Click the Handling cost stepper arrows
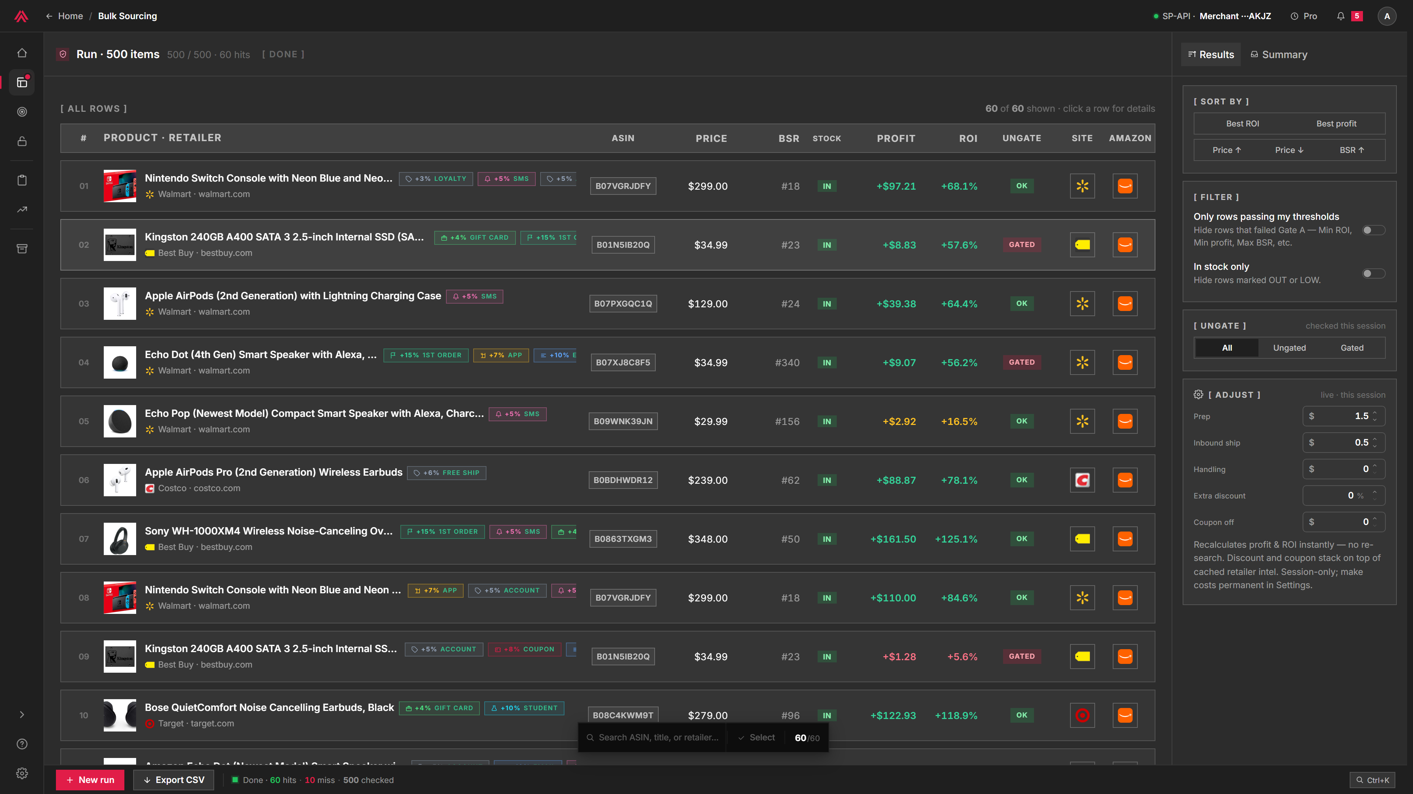Image resolution: width=1413 pixels, height=794 pixels. [x=1375, y=469]
